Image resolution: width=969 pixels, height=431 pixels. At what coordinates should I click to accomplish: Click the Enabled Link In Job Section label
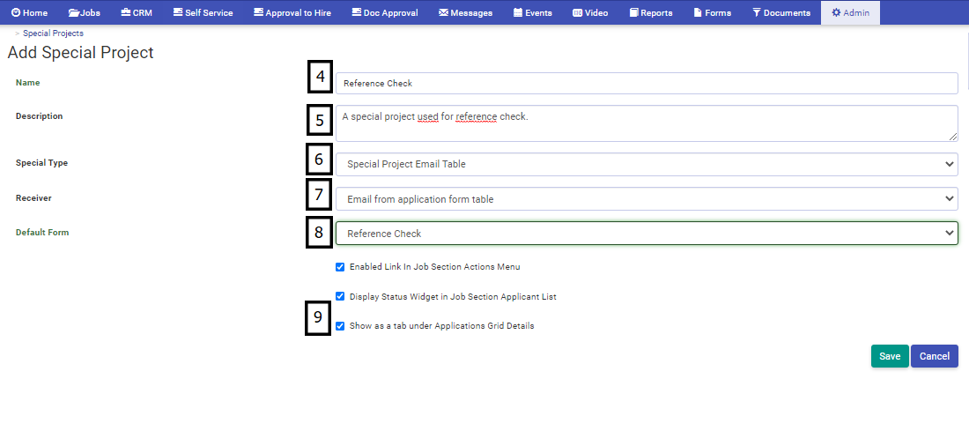pyautogui.click(x=434, y=267)
